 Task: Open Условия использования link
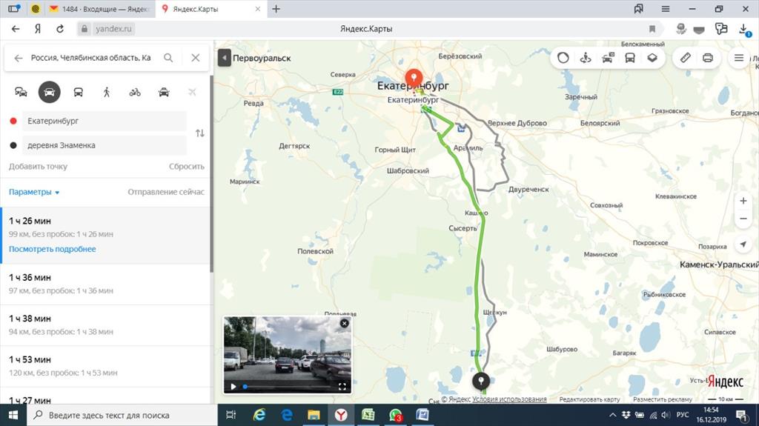pos(509,399)
